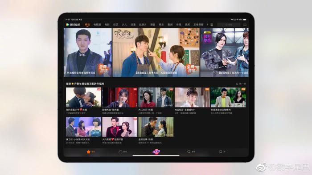Image resolution: width=312 pixels, height=175 pixels.
Task: Tap the pink doki center logo
Action: [156, 151]
